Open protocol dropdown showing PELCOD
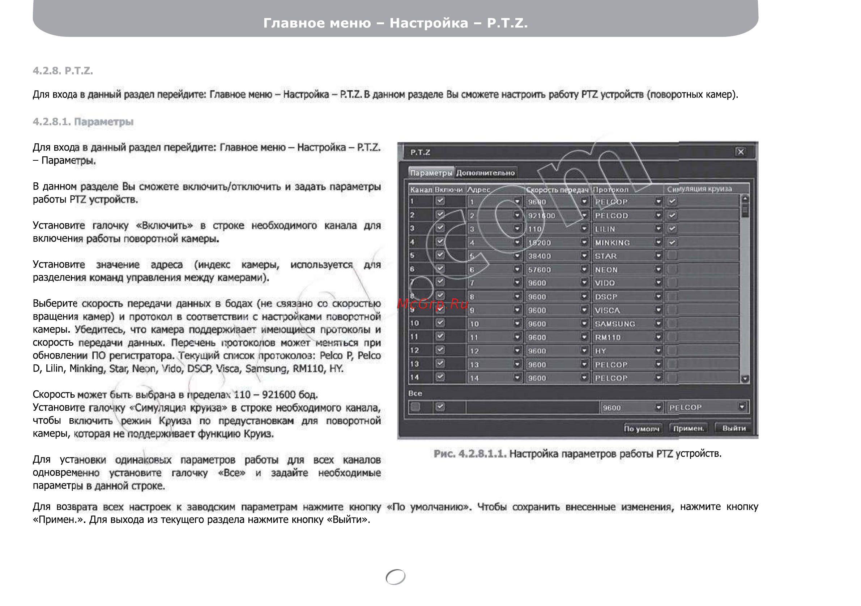Screen dimensions: 861x606 (x=658, y=215)
